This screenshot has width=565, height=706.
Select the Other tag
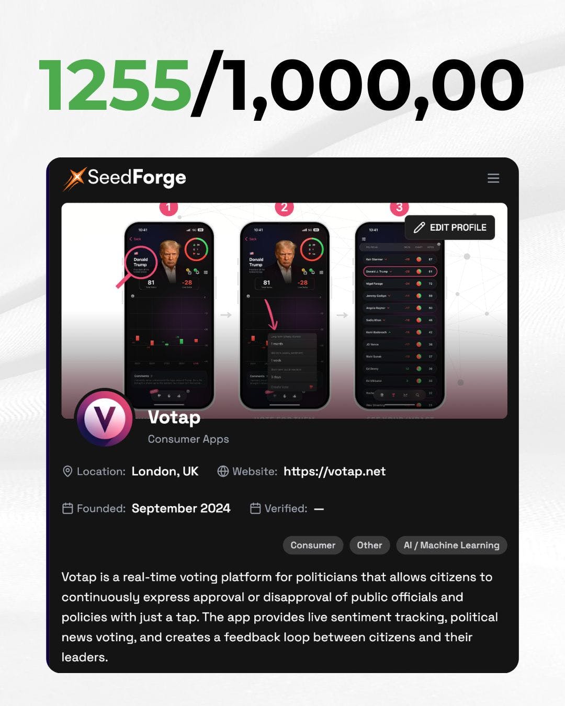point(369,545)
